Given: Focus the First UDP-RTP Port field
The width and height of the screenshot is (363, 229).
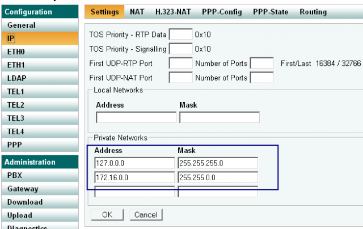Looking at the screenshot, I should [x=180, y=63].
